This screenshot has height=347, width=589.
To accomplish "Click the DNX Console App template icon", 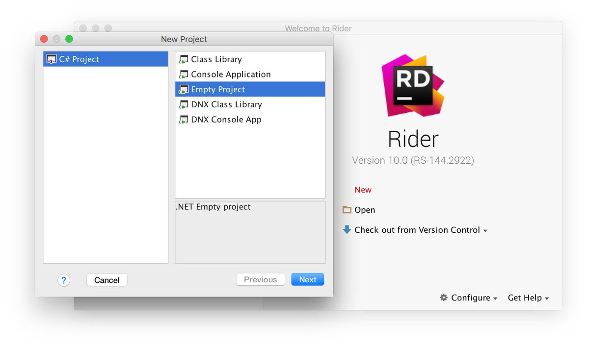I will 184,120.
